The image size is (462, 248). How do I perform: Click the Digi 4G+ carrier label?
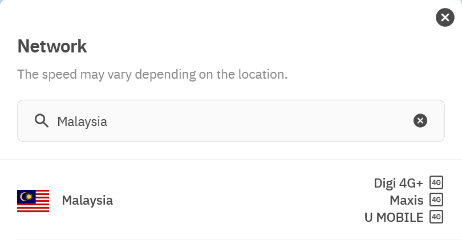(x=399, y=183)
